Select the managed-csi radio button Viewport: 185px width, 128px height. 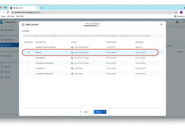tap(28, 58)
